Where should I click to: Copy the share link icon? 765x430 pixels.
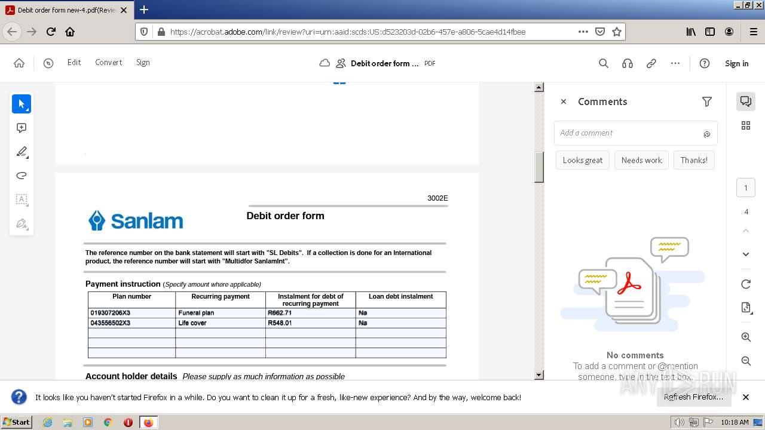click(651, 63)
